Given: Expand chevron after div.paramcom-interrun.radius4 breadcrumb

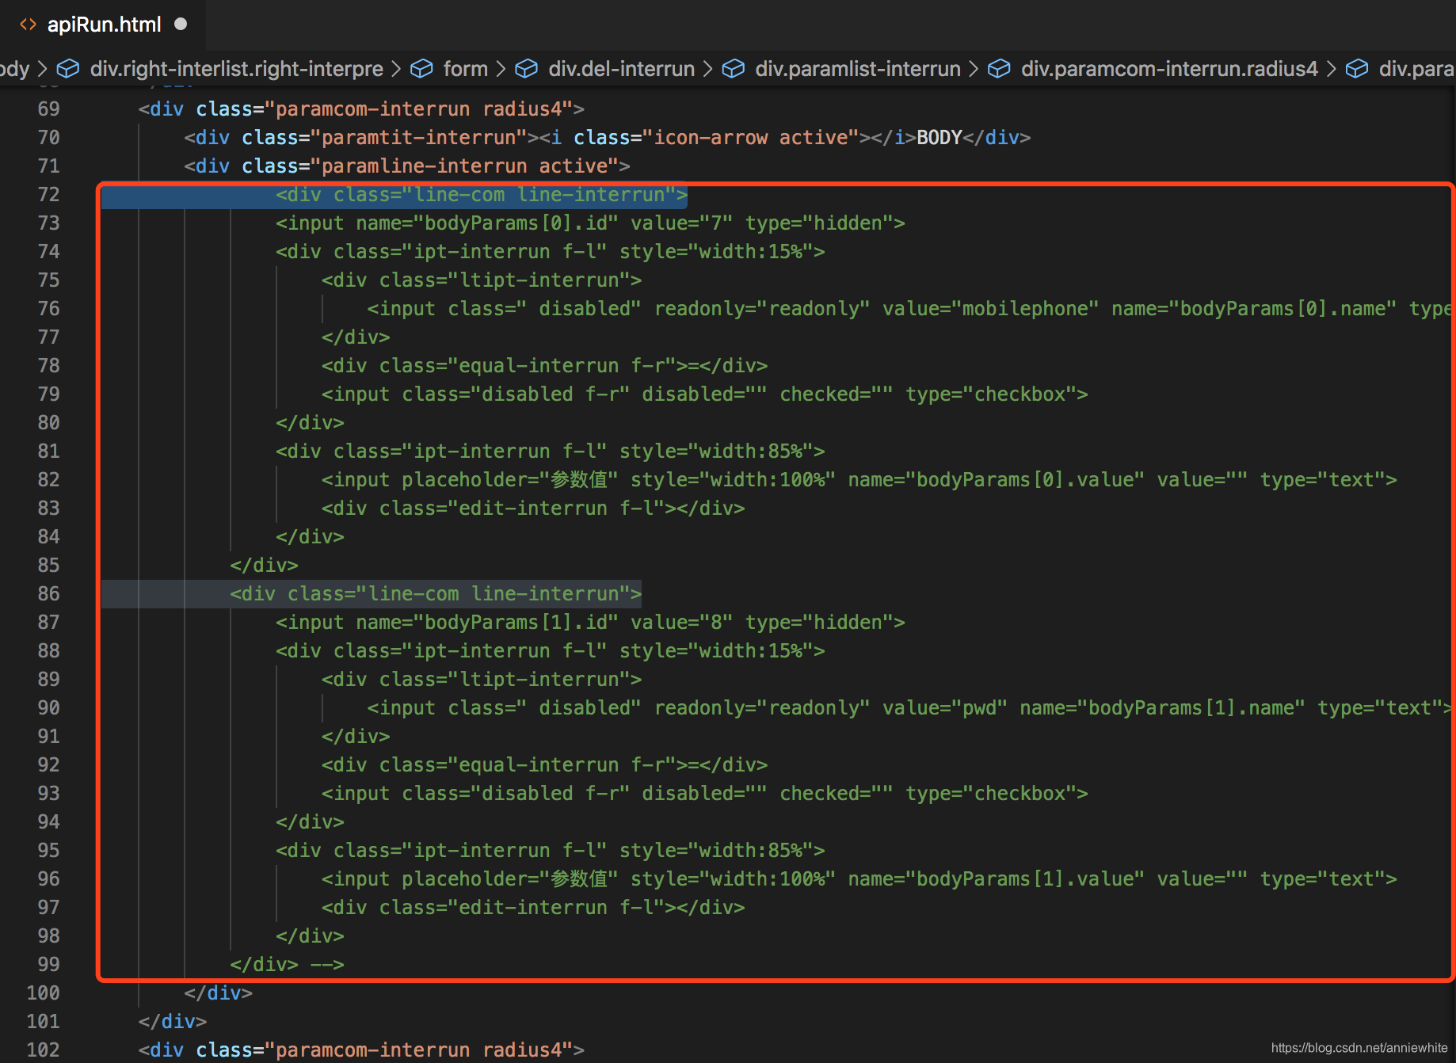Looking at the screenshot, I should click(x=1332, y=69).
